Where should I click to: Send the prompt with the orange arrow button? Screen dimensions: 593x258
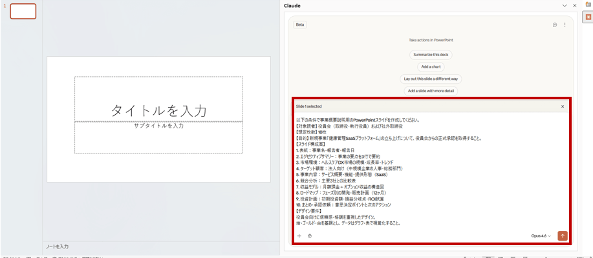(x=562, y=236)
